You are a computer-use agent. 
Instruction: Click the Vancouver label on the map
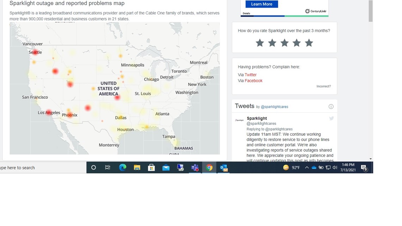[x=32, y=44]
